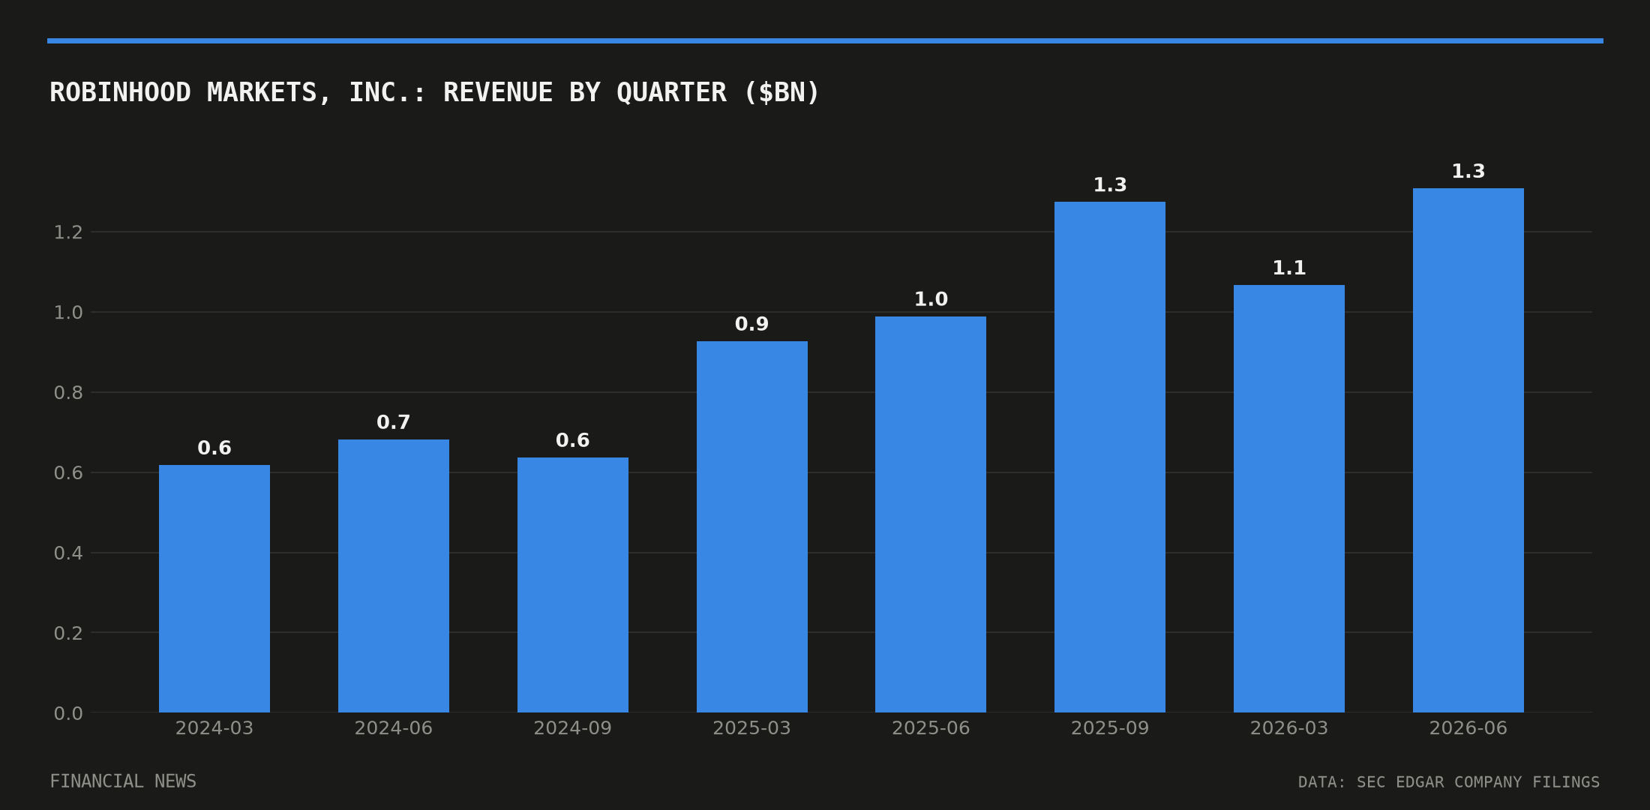Click the 0.6 label above the 2024-03 bar
The height and width of the screenshot is (810, 1650).
click(x=214, y=448)
